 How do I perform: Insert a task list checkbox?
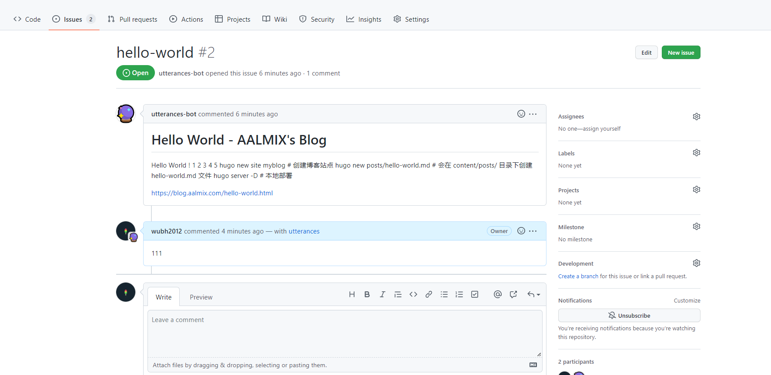coord(475,294)
